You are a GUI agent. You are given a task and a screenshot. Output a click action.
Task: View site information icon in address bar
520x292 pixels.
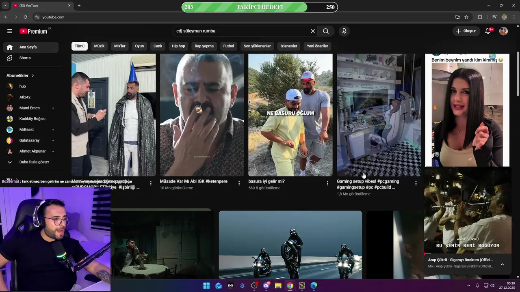(x=37, y=17)
